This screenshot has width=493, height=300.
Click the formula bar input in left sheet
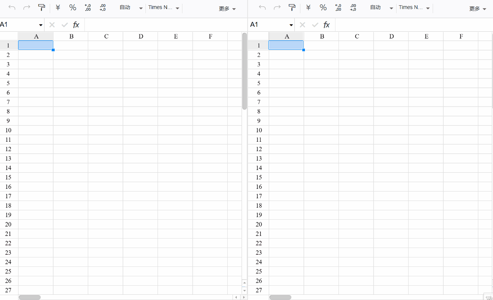[x=166, y=25]
